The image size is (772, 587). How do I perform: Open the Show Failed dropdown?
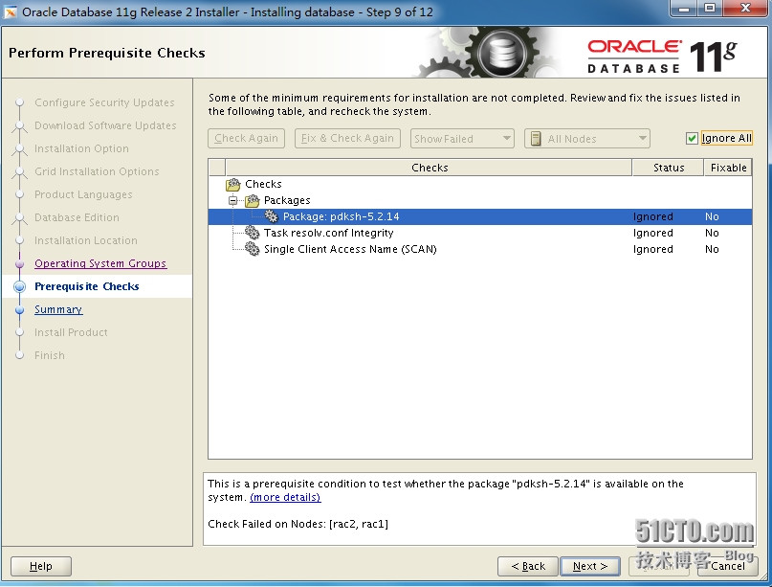(462, 139)
